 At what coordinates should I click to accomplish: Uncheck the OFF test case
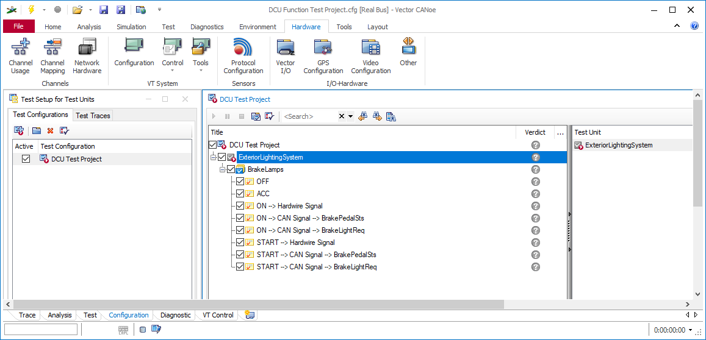coord(240,181)
